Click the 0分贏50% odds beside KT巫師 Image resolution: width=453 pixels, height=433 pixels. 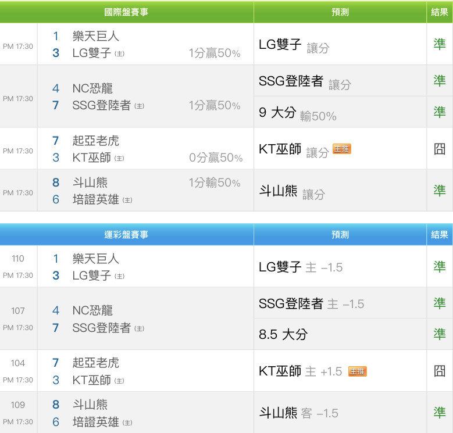216,158
